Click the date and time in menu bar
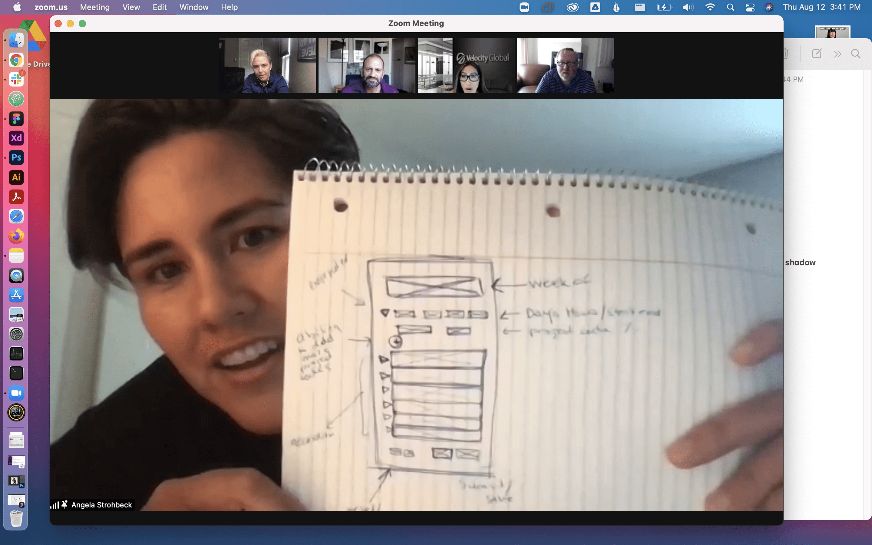The image size is (872, 545). click(821, 7)
